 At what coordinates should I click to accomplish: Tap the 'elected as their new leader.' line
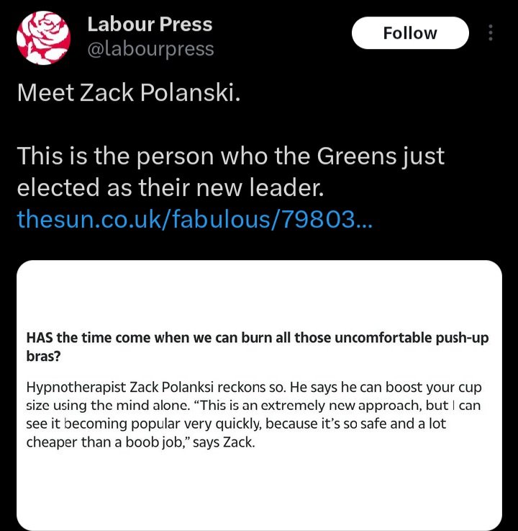tap(171, 187)
